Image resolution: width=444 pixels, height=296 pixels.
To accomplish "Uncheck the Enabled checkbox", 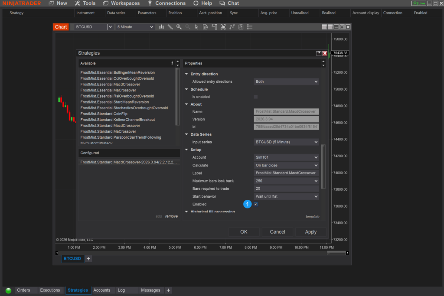I will click(256, 204).
